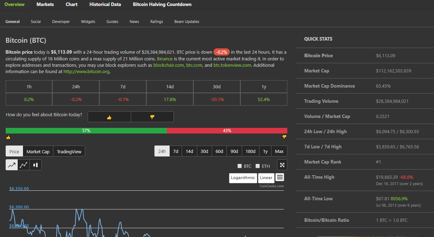
Task: Click the thumbs up vote button
Action: tap(109, 117)
